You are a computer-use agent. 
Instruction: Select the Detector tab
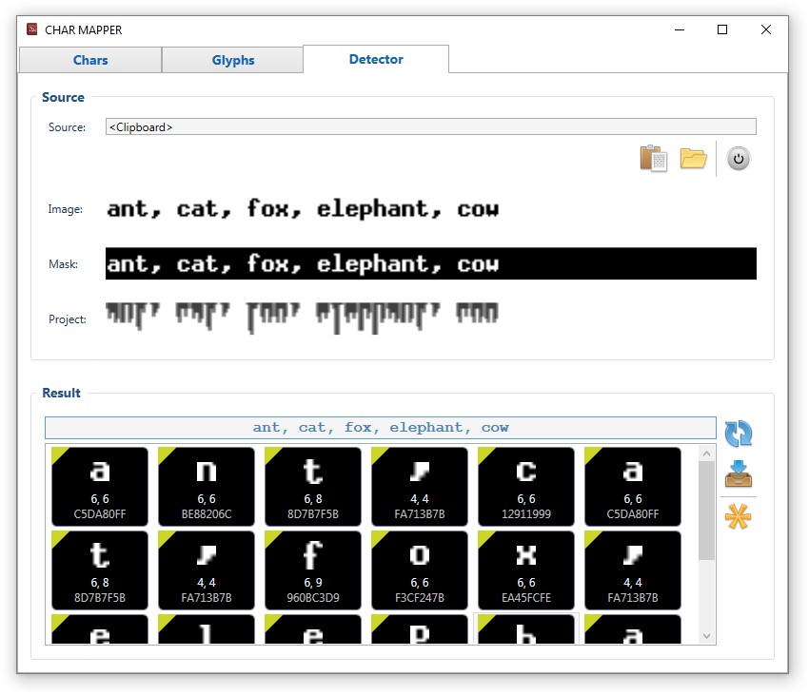[376, 59]
